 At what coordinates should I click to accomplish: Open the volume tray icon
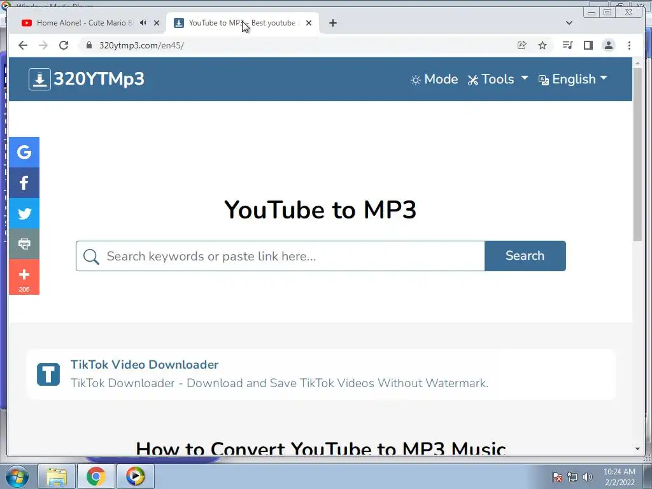pos(588,477)
